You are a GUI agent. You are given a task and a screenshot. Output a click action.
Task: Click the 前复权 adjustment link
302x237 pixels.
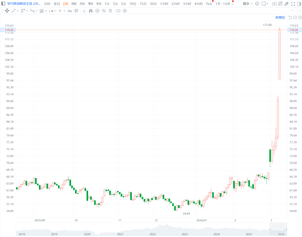(280, 17)
